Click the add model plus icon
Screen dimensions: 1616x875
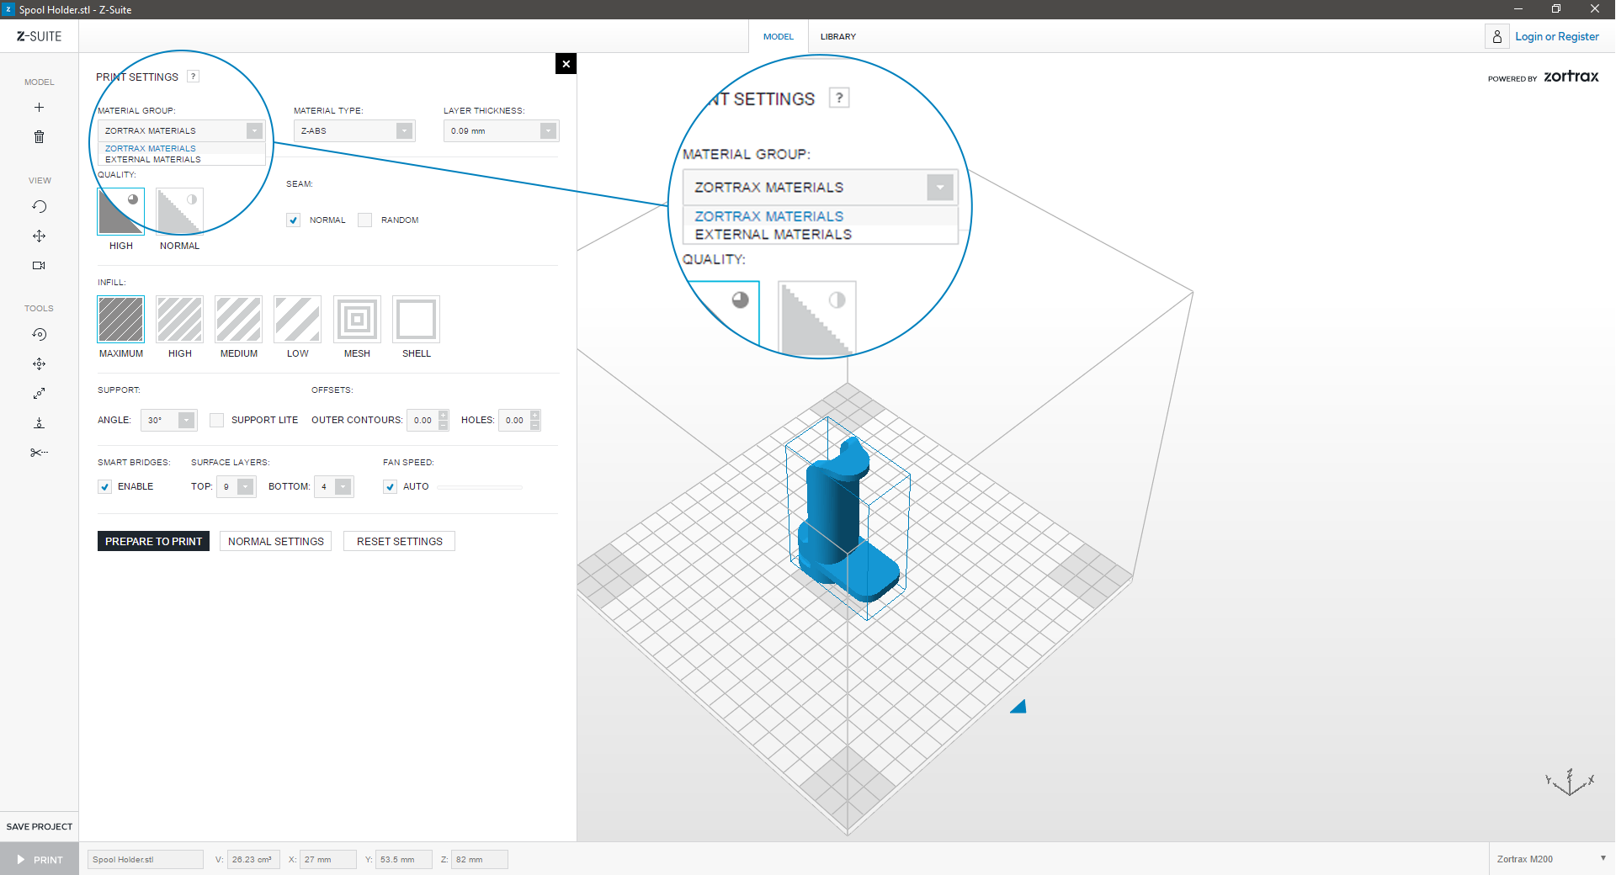pos(39,108)
